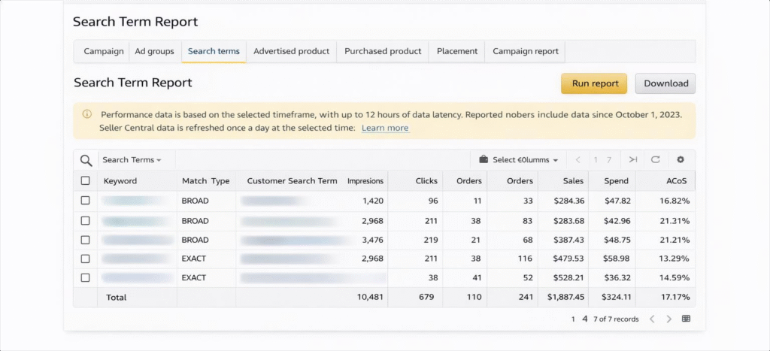
Task: Open table settings gear icon
Action: 681,159
